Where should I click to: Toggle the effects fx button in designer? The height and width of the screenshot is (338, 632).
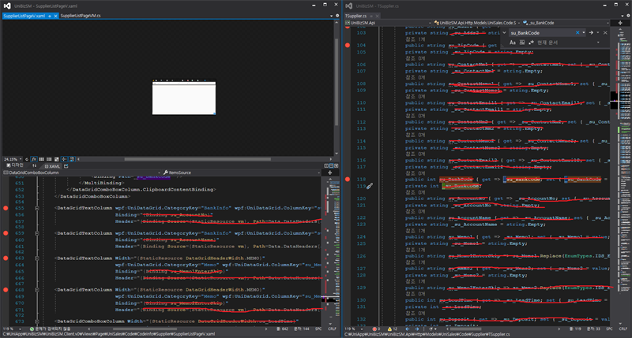[32, 159]
